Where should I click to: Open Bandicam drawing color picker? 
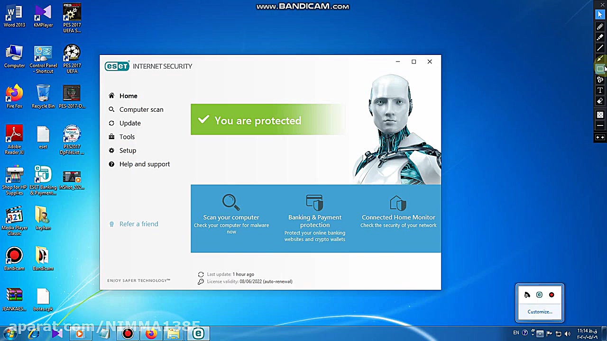tap(600, 115)
